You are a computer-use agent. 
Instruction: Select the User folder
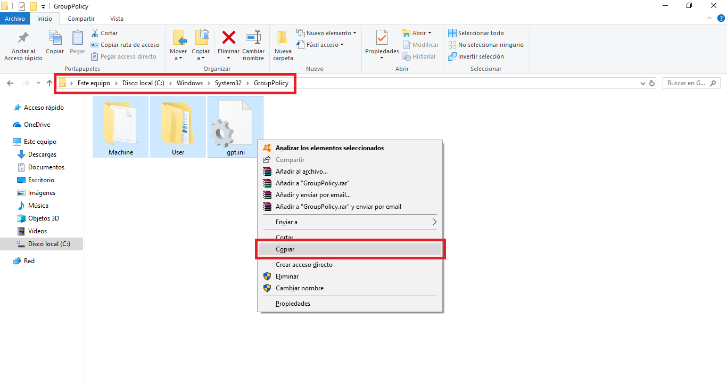coord(178,127)
